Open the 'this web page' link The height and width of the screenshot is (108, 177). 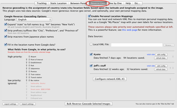point(129,30)
